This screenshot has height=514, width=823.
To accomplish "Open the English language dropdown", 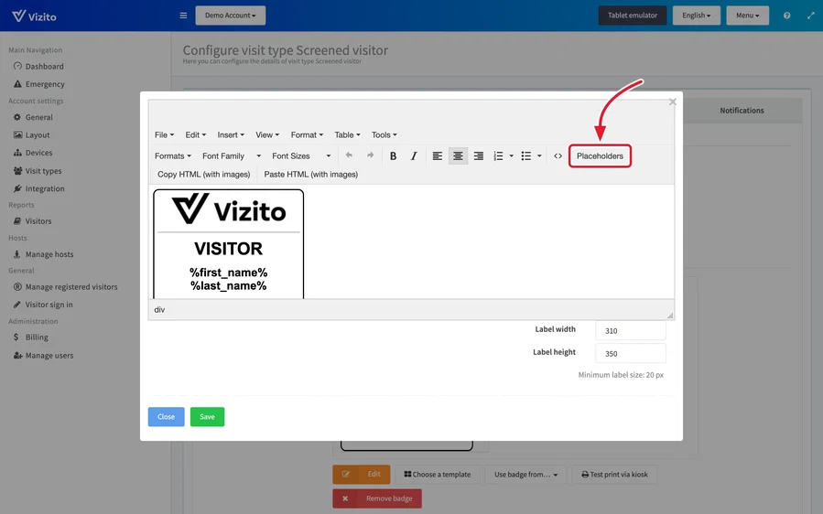I will [696, 16].
